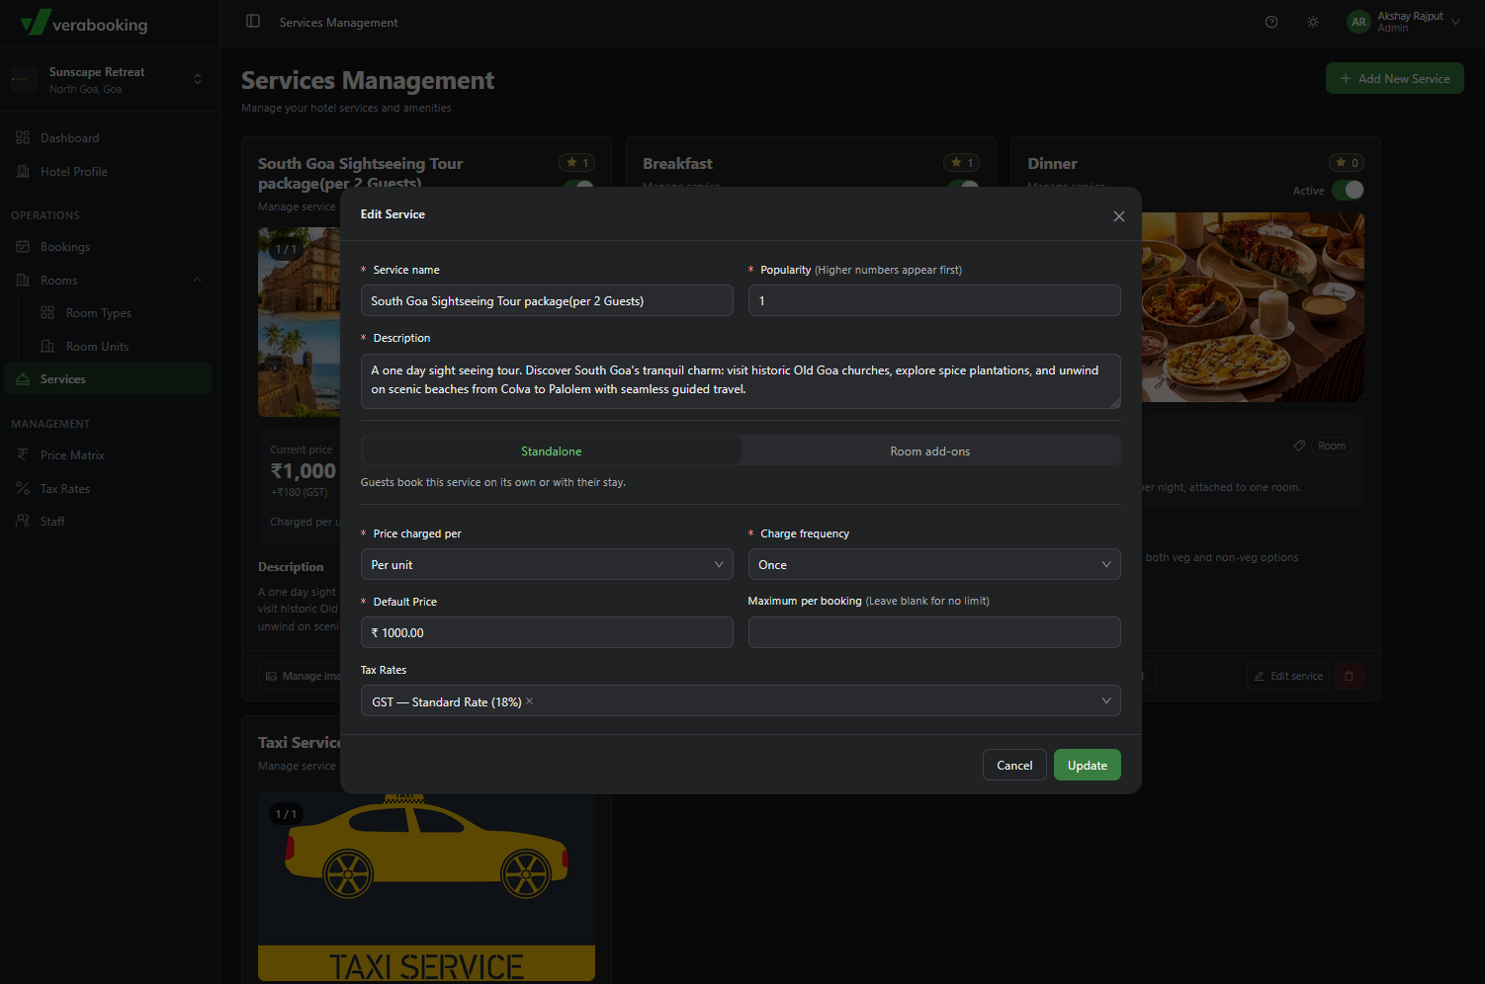Open the Charge frequency dropdown

[934, 564]
